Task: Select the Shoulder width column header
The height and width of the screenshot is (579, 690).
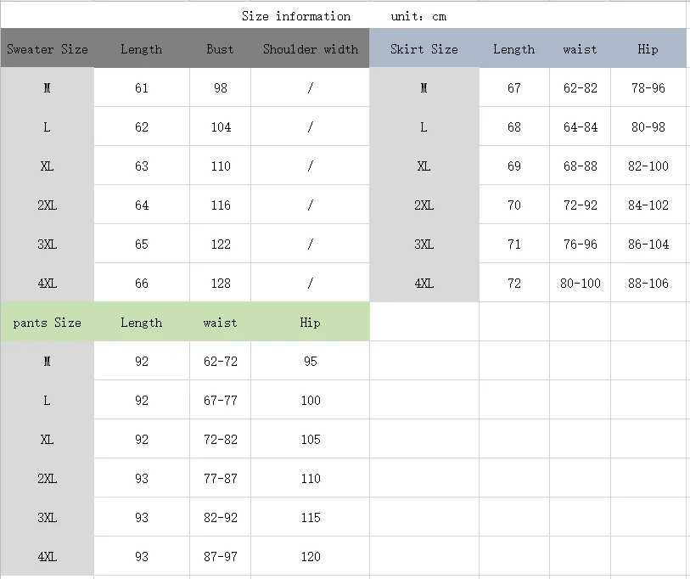Action: point(311,48)
